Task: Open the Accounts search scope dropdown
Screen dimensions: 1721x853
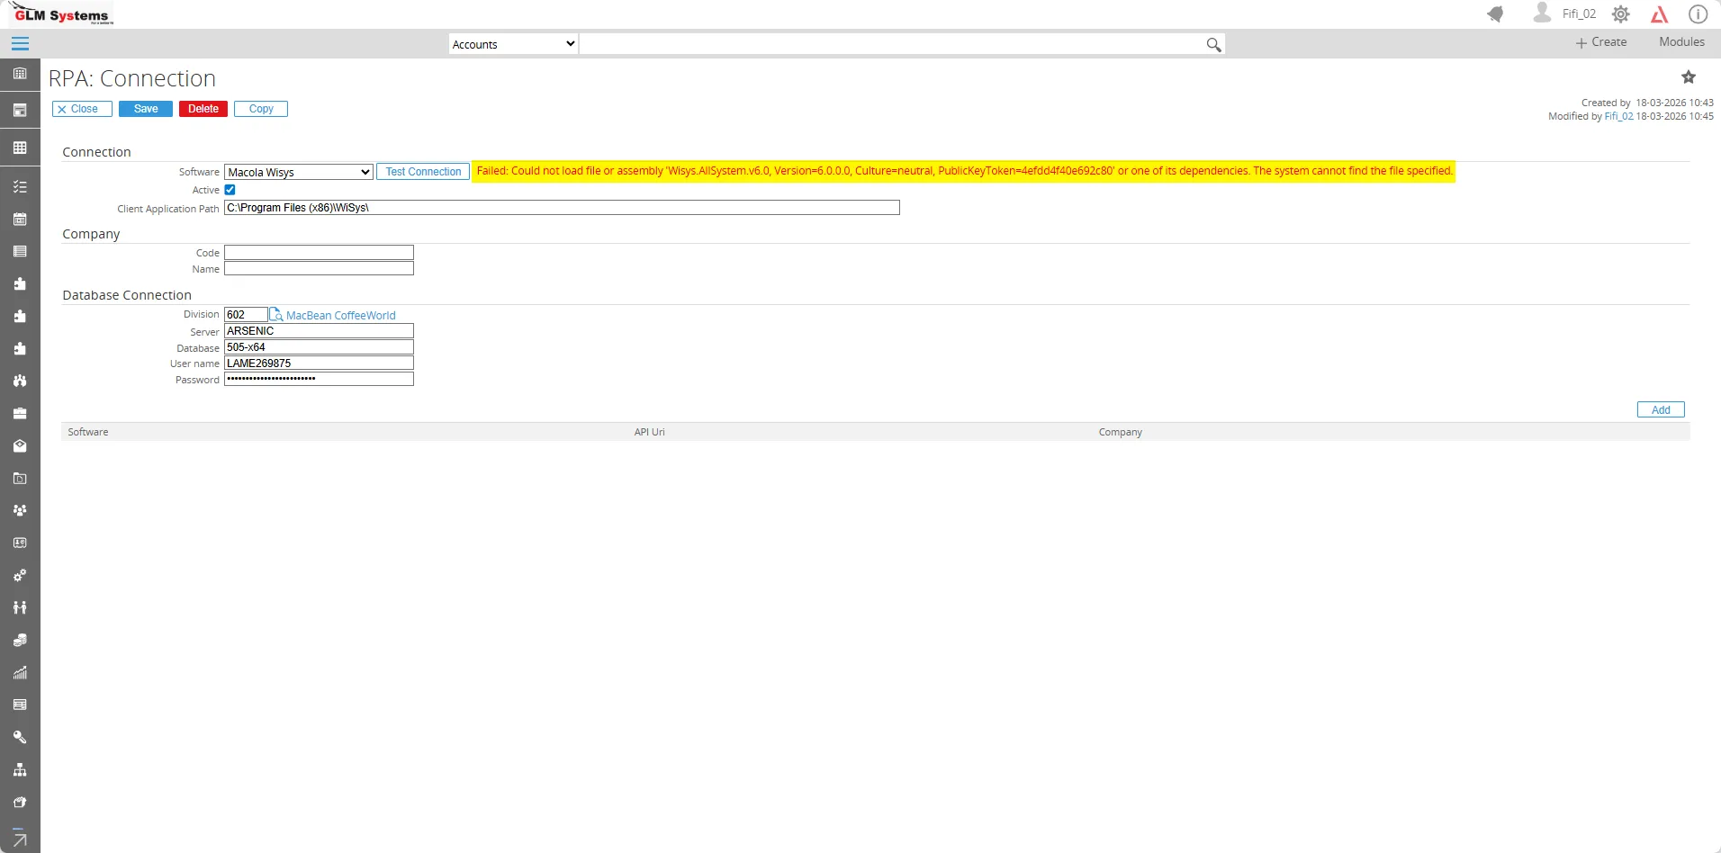Action: click(513, 44)
